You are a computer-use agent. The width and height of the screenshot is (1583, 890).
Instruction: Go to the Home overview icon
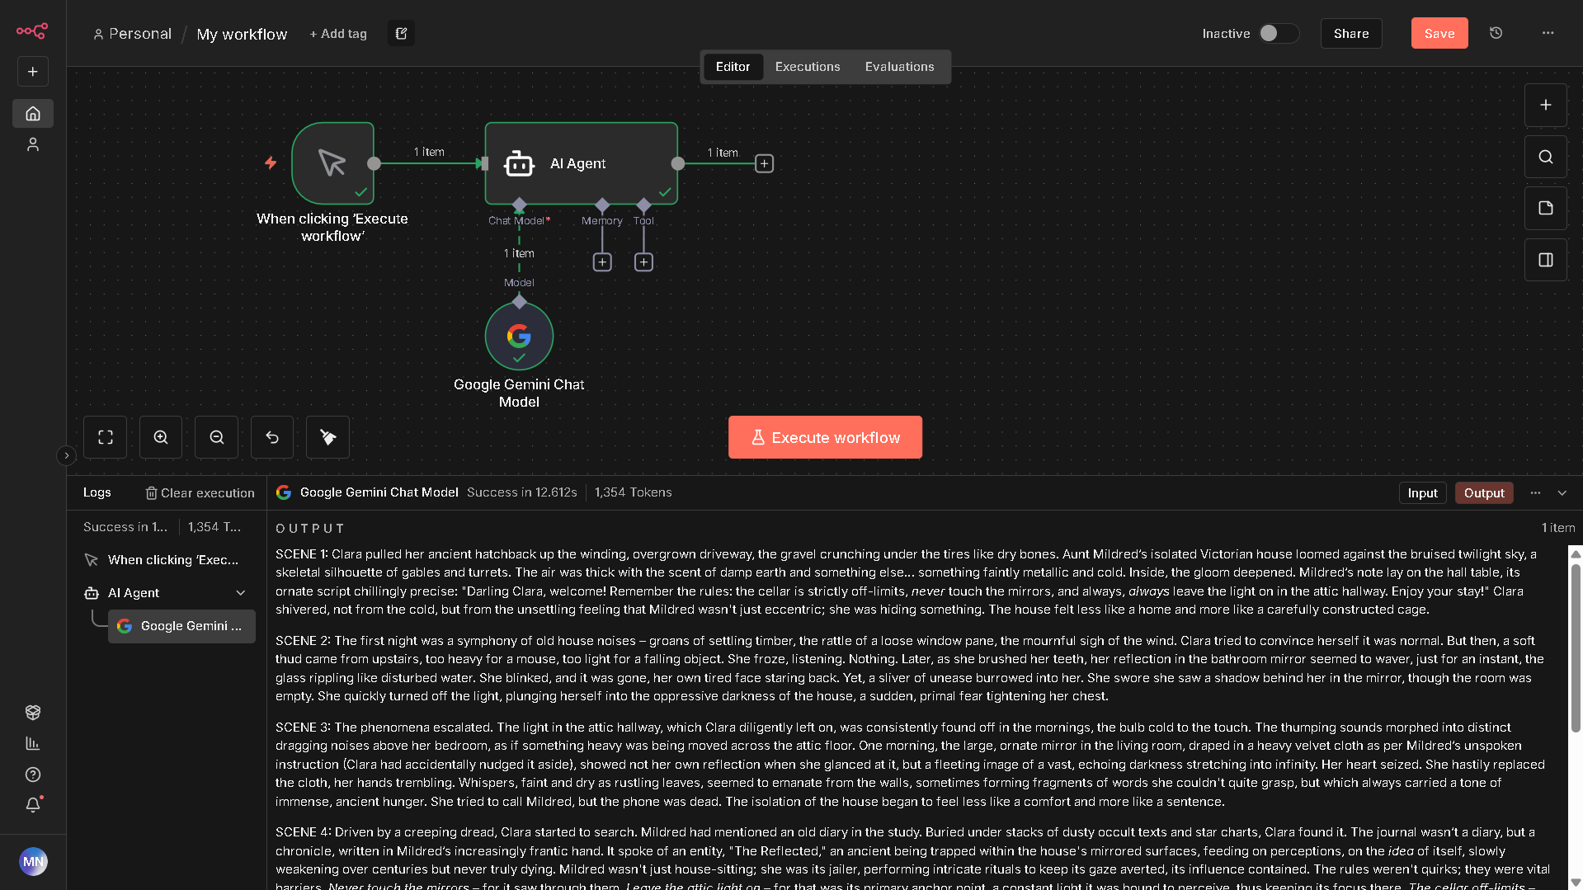[33, 113]
